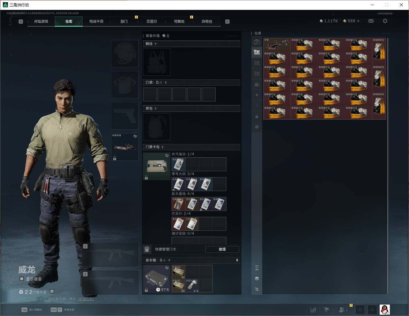409x316 pixels.
Task: Click the warehouse vertical scrollbar
Action: (x=388, y=166)
